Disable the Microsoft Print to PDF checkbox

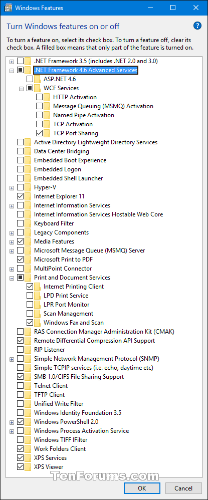point(20,259)
